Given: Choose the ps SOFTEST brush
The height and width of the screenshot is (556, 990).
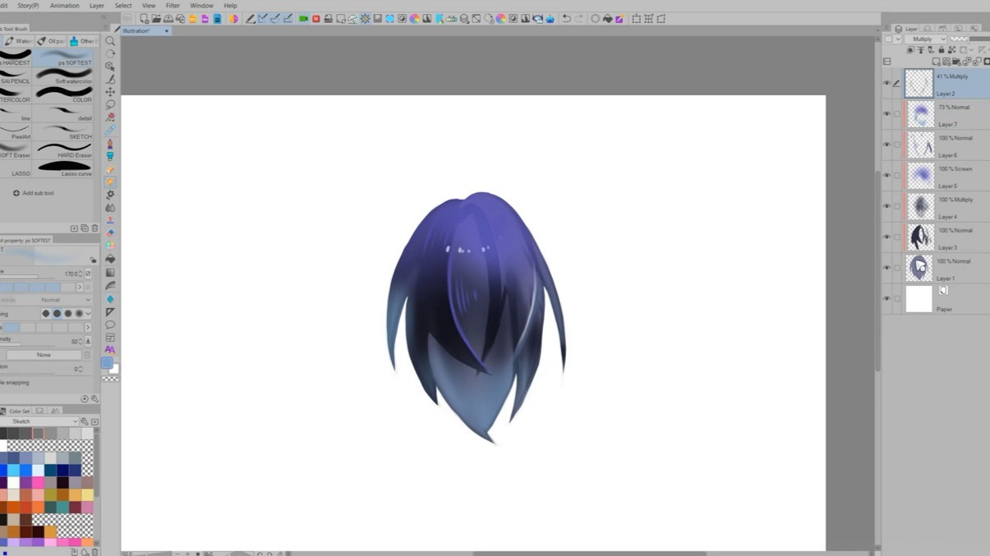Looking at the screenshot, I should click(x=64, y=58).
